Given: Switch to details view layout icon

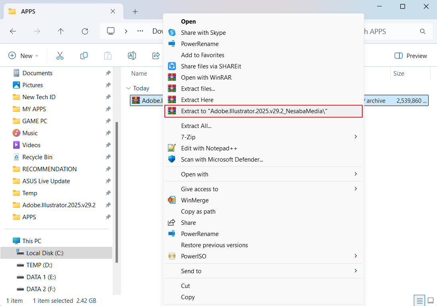Looking at the screenshot, I should [419, 300].
